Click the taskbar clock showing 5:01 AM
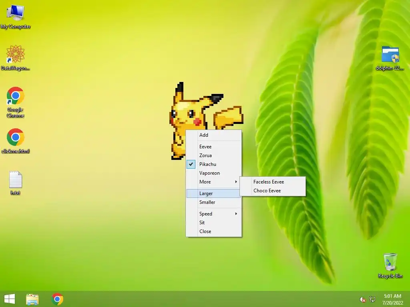 tap(392, 299)
